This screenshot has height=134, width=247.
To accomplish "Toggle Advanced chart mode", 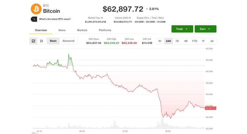I will (69, 41).
